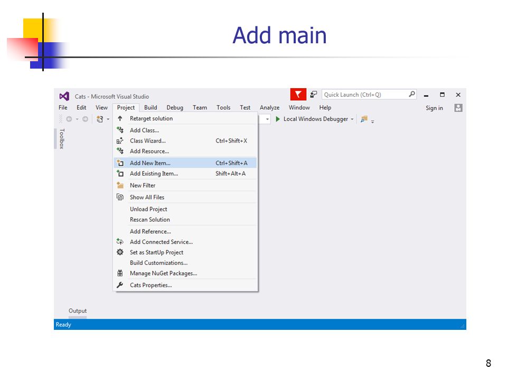
Task: Switch to the Output panel tab
Action: [x=78, y=311]
